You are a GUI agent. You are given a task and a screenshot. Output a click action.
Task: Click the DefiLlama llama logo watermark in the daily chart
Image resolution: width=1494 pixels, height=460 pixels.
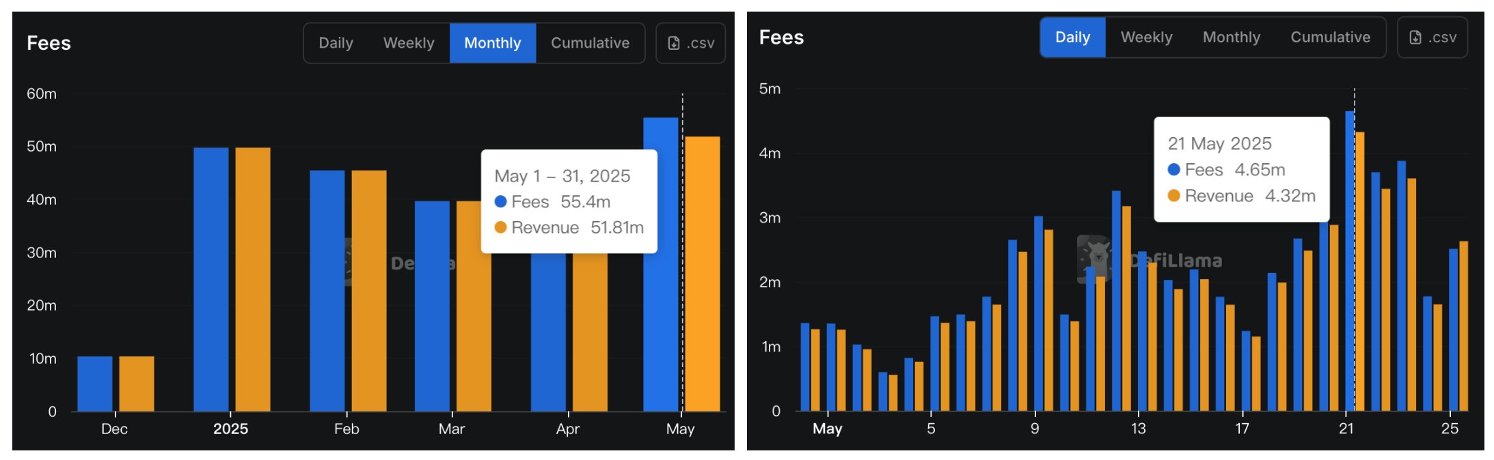[1095, 259]
